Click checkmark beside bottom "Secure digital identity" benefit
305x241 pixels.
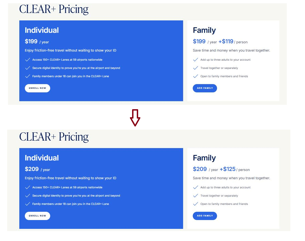pos(28,196)
